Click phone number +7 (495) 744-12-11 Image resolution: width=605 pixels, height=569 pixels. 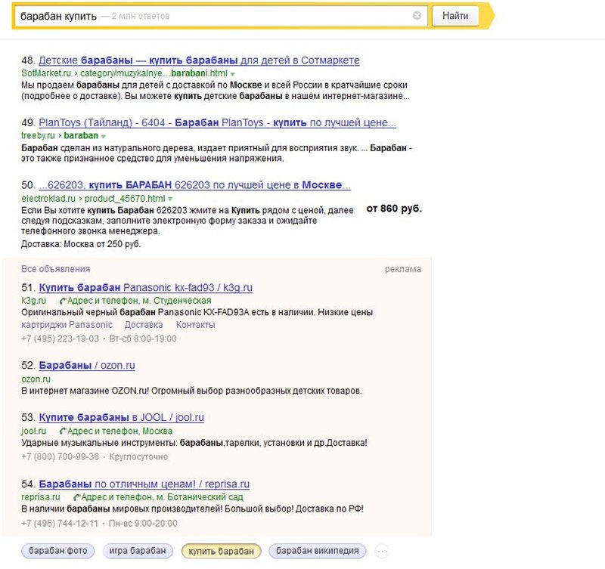coord(60,524)
